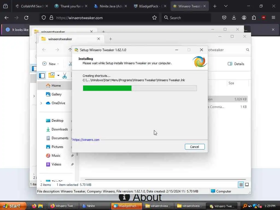The width and height of the screenshot is (280, 210).
Task: Click the Firefox quick launch icon
Action: 34,206
